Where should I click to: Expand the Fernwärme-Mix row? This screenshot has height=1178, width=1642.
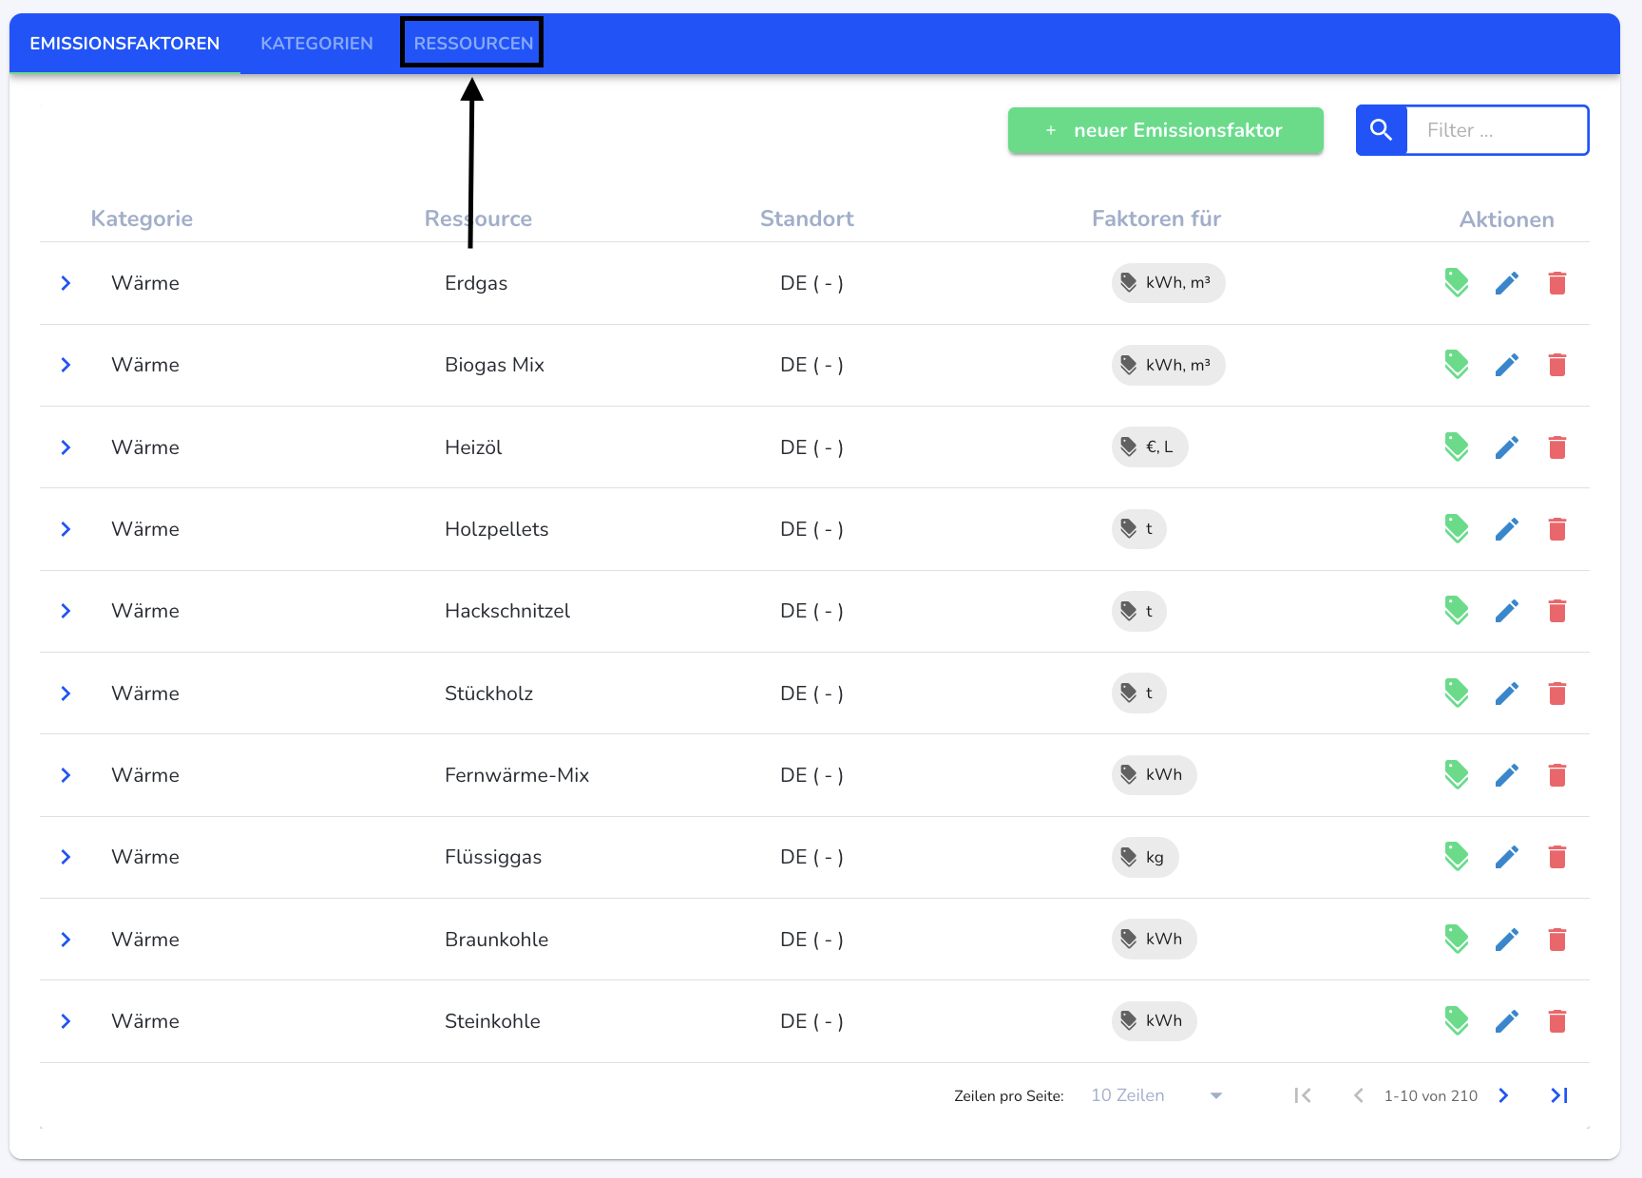click(x=66, y=775)
